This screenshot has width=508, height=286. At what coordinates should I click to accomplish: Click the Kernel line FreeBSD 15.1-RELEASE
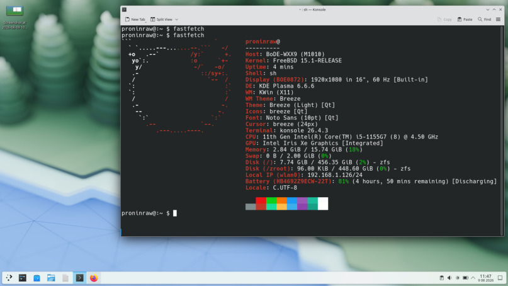click(293, 60)
